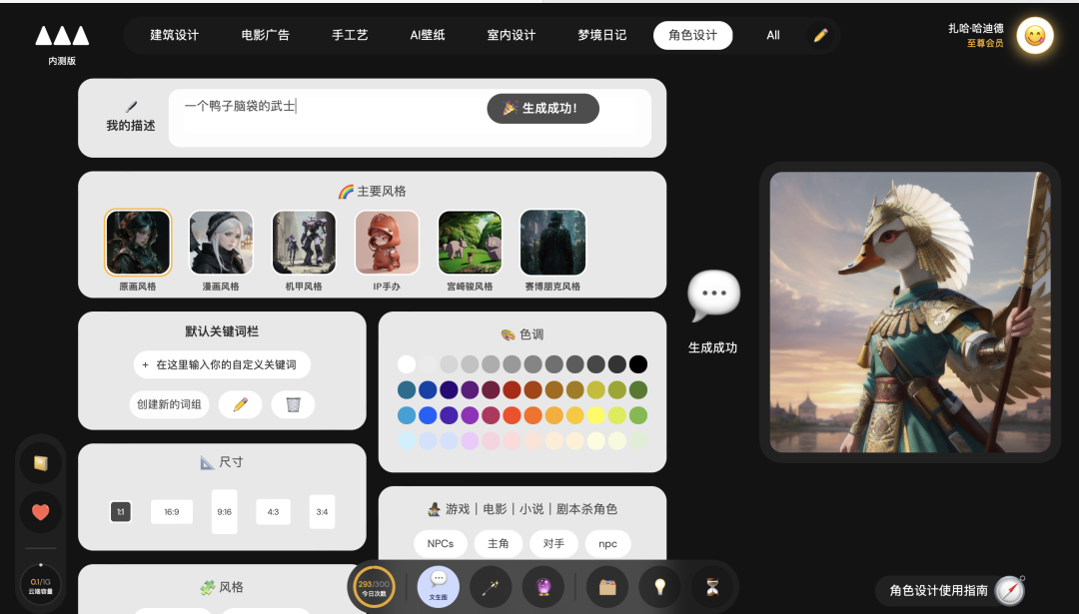The width and height of the screenshot is (1079, 614).
Task: Click the triple-triangle app logo
Action: pos(62,35)
